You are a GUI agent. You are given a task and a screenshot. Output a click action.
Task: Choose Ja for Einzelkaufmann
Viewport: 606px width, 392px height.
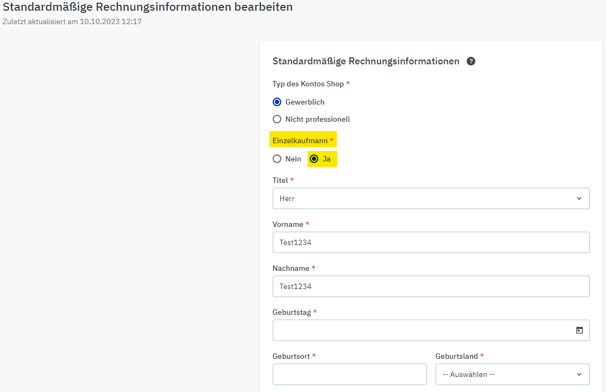[x=314, y=159]
